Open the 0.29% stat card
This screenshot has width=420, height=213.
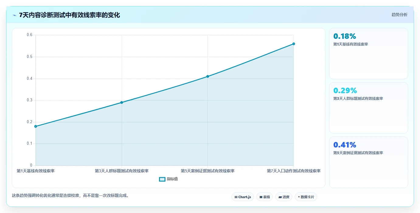click(369, 108)
